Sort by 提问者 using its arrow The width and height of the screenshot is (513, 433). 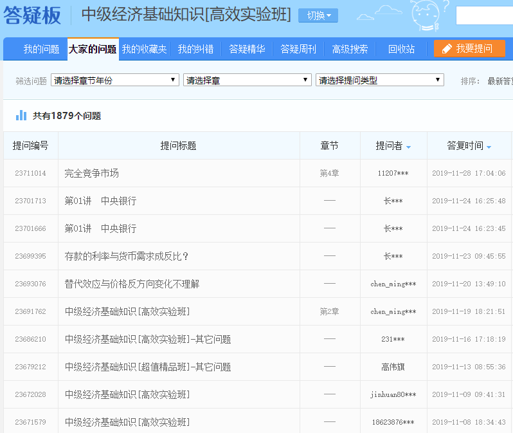pyautogui.click(x=408, y=147)
